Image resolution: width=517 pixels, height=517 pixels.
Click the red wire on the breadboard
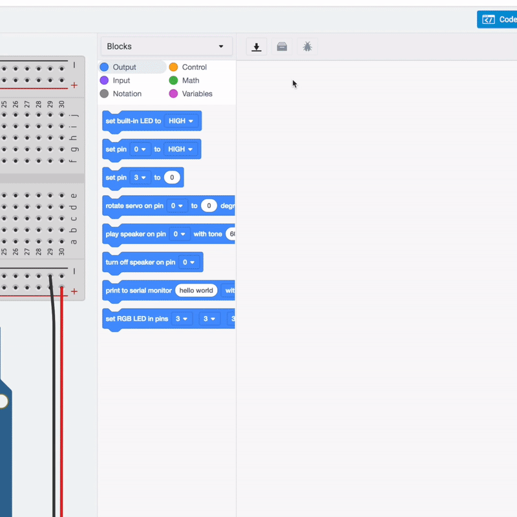coord(61,401)
